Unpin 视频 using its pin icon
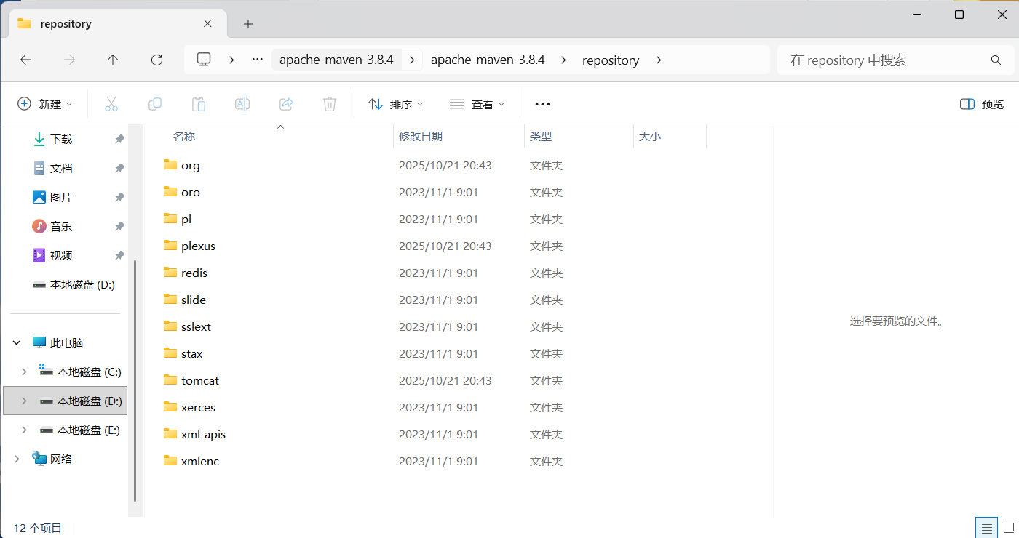The image size is (1019, 538). (x=119, y=255)
